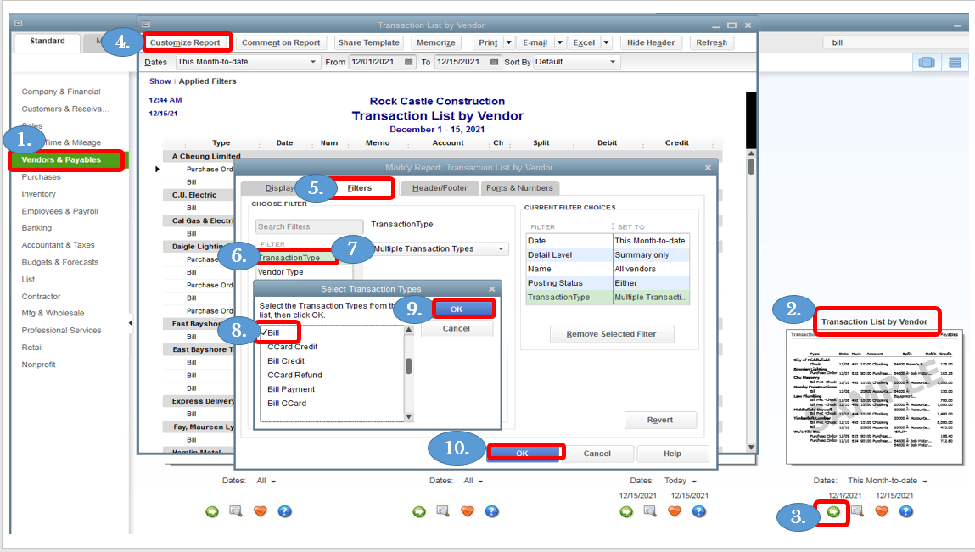The width and height of the screenshot is (975, 552).
Task: Open the Sort By Default dropdown
Action: (613, 62)
